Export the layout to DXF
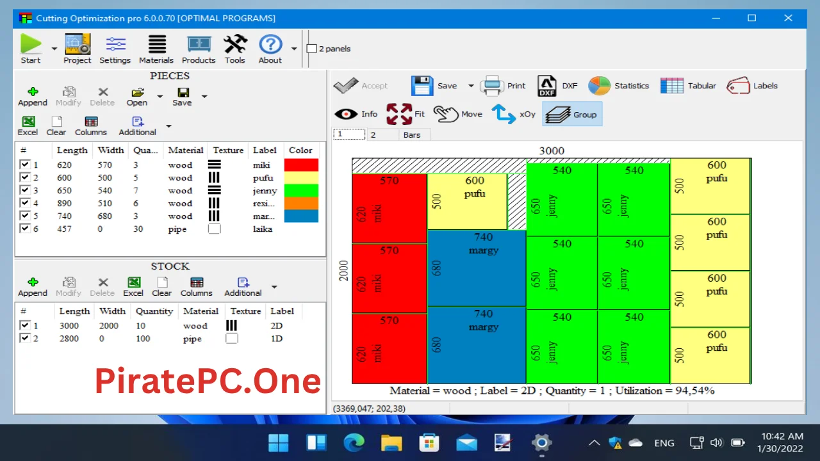This screenshot has width=820, height=461. pos(557,86)
